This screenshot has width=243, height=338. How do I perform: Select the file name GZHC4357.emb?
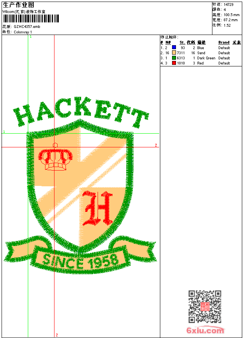[27, 27]
